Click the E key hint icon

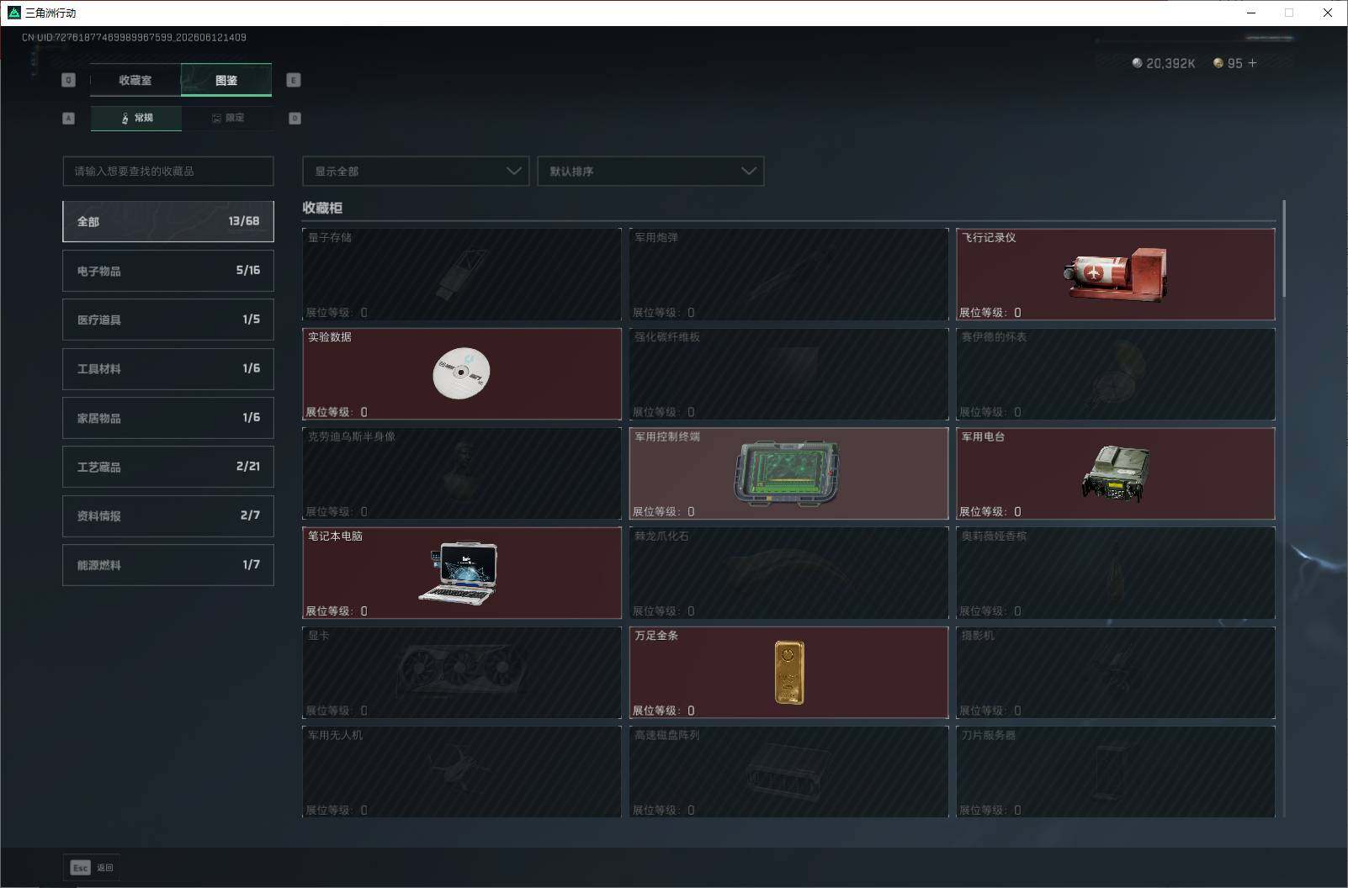click(x=294, y=80)
